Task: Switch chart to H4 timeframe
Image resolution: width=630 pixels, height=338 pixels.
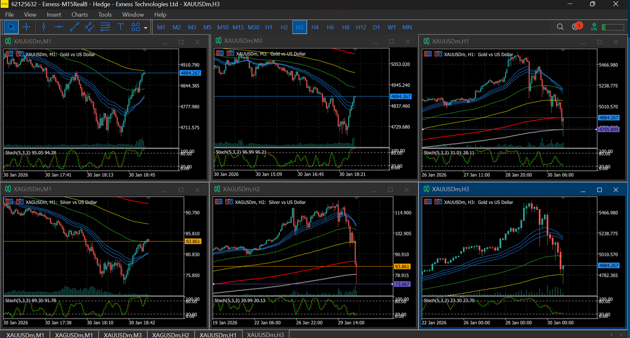Action: point(315,27)
